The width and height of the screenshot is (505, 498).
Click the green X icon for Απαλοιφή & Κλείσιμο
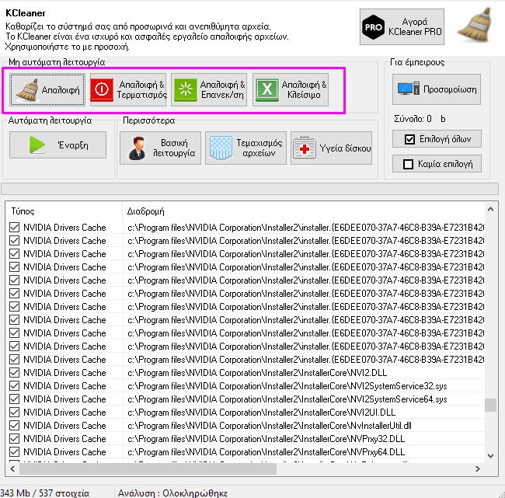click(267, 89)
